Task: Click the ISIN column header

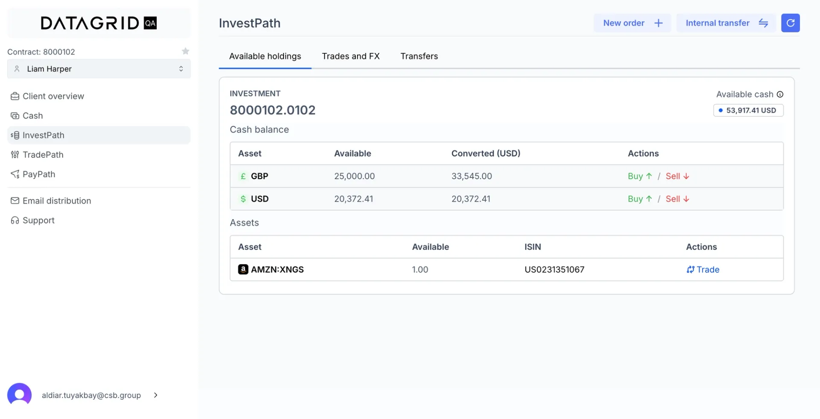Action: pyautogui.click(x=533, y=247)
